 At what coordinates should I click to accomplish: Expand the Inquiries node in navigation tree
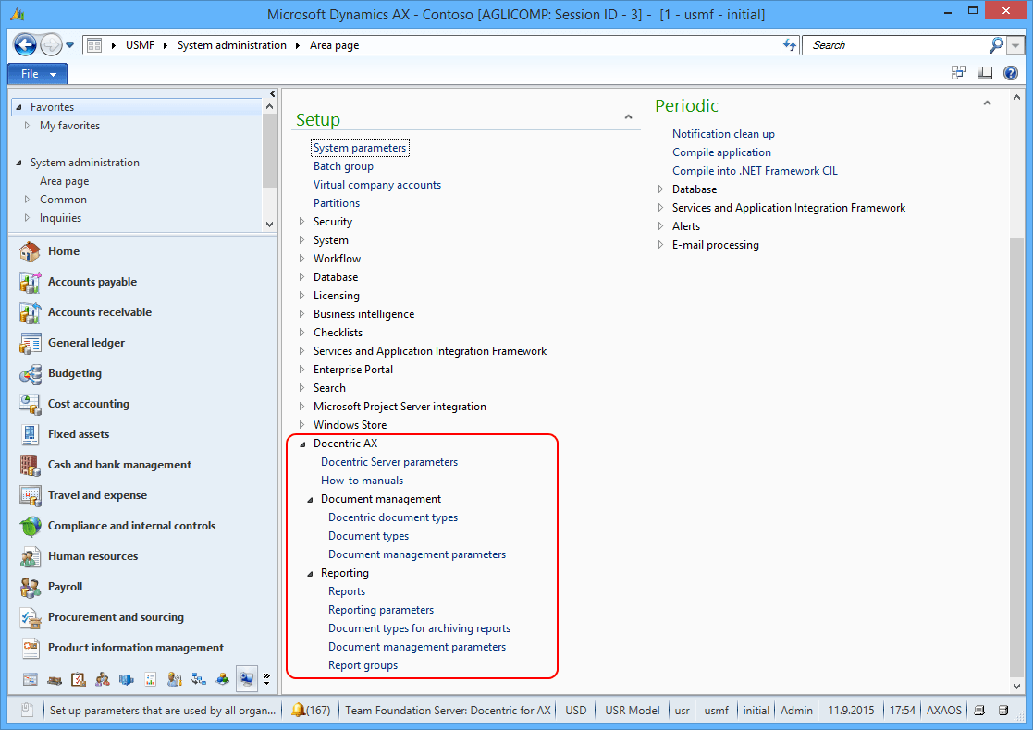click(27, 217)
